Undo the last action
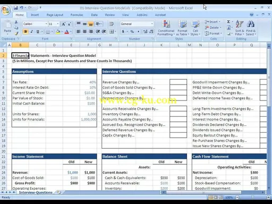Viewport: 272px width, 204px height. pos(21,8)
